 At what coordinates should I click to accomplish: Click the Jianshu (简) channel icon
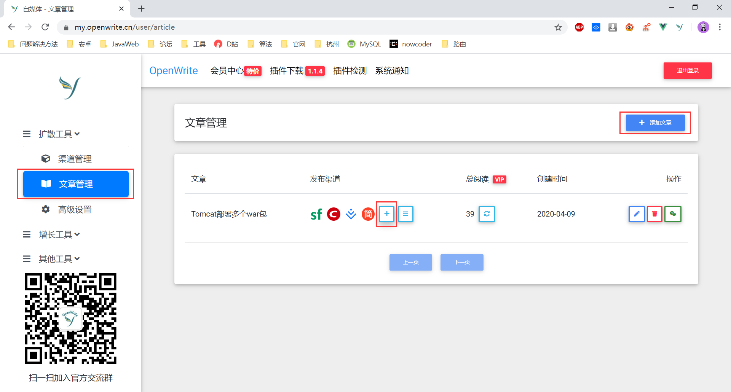click(x=368, y=214)
